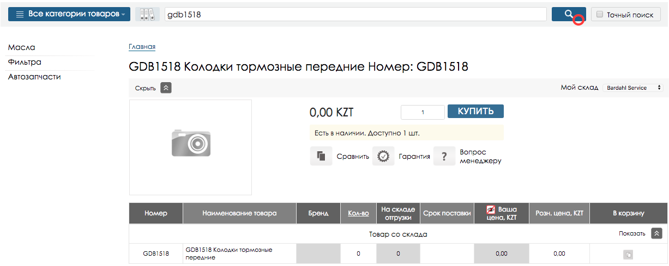This screenshot has width=669, height=266.
Task: Click the Compare (Сравнить) icon
Action: coord(321,156)
